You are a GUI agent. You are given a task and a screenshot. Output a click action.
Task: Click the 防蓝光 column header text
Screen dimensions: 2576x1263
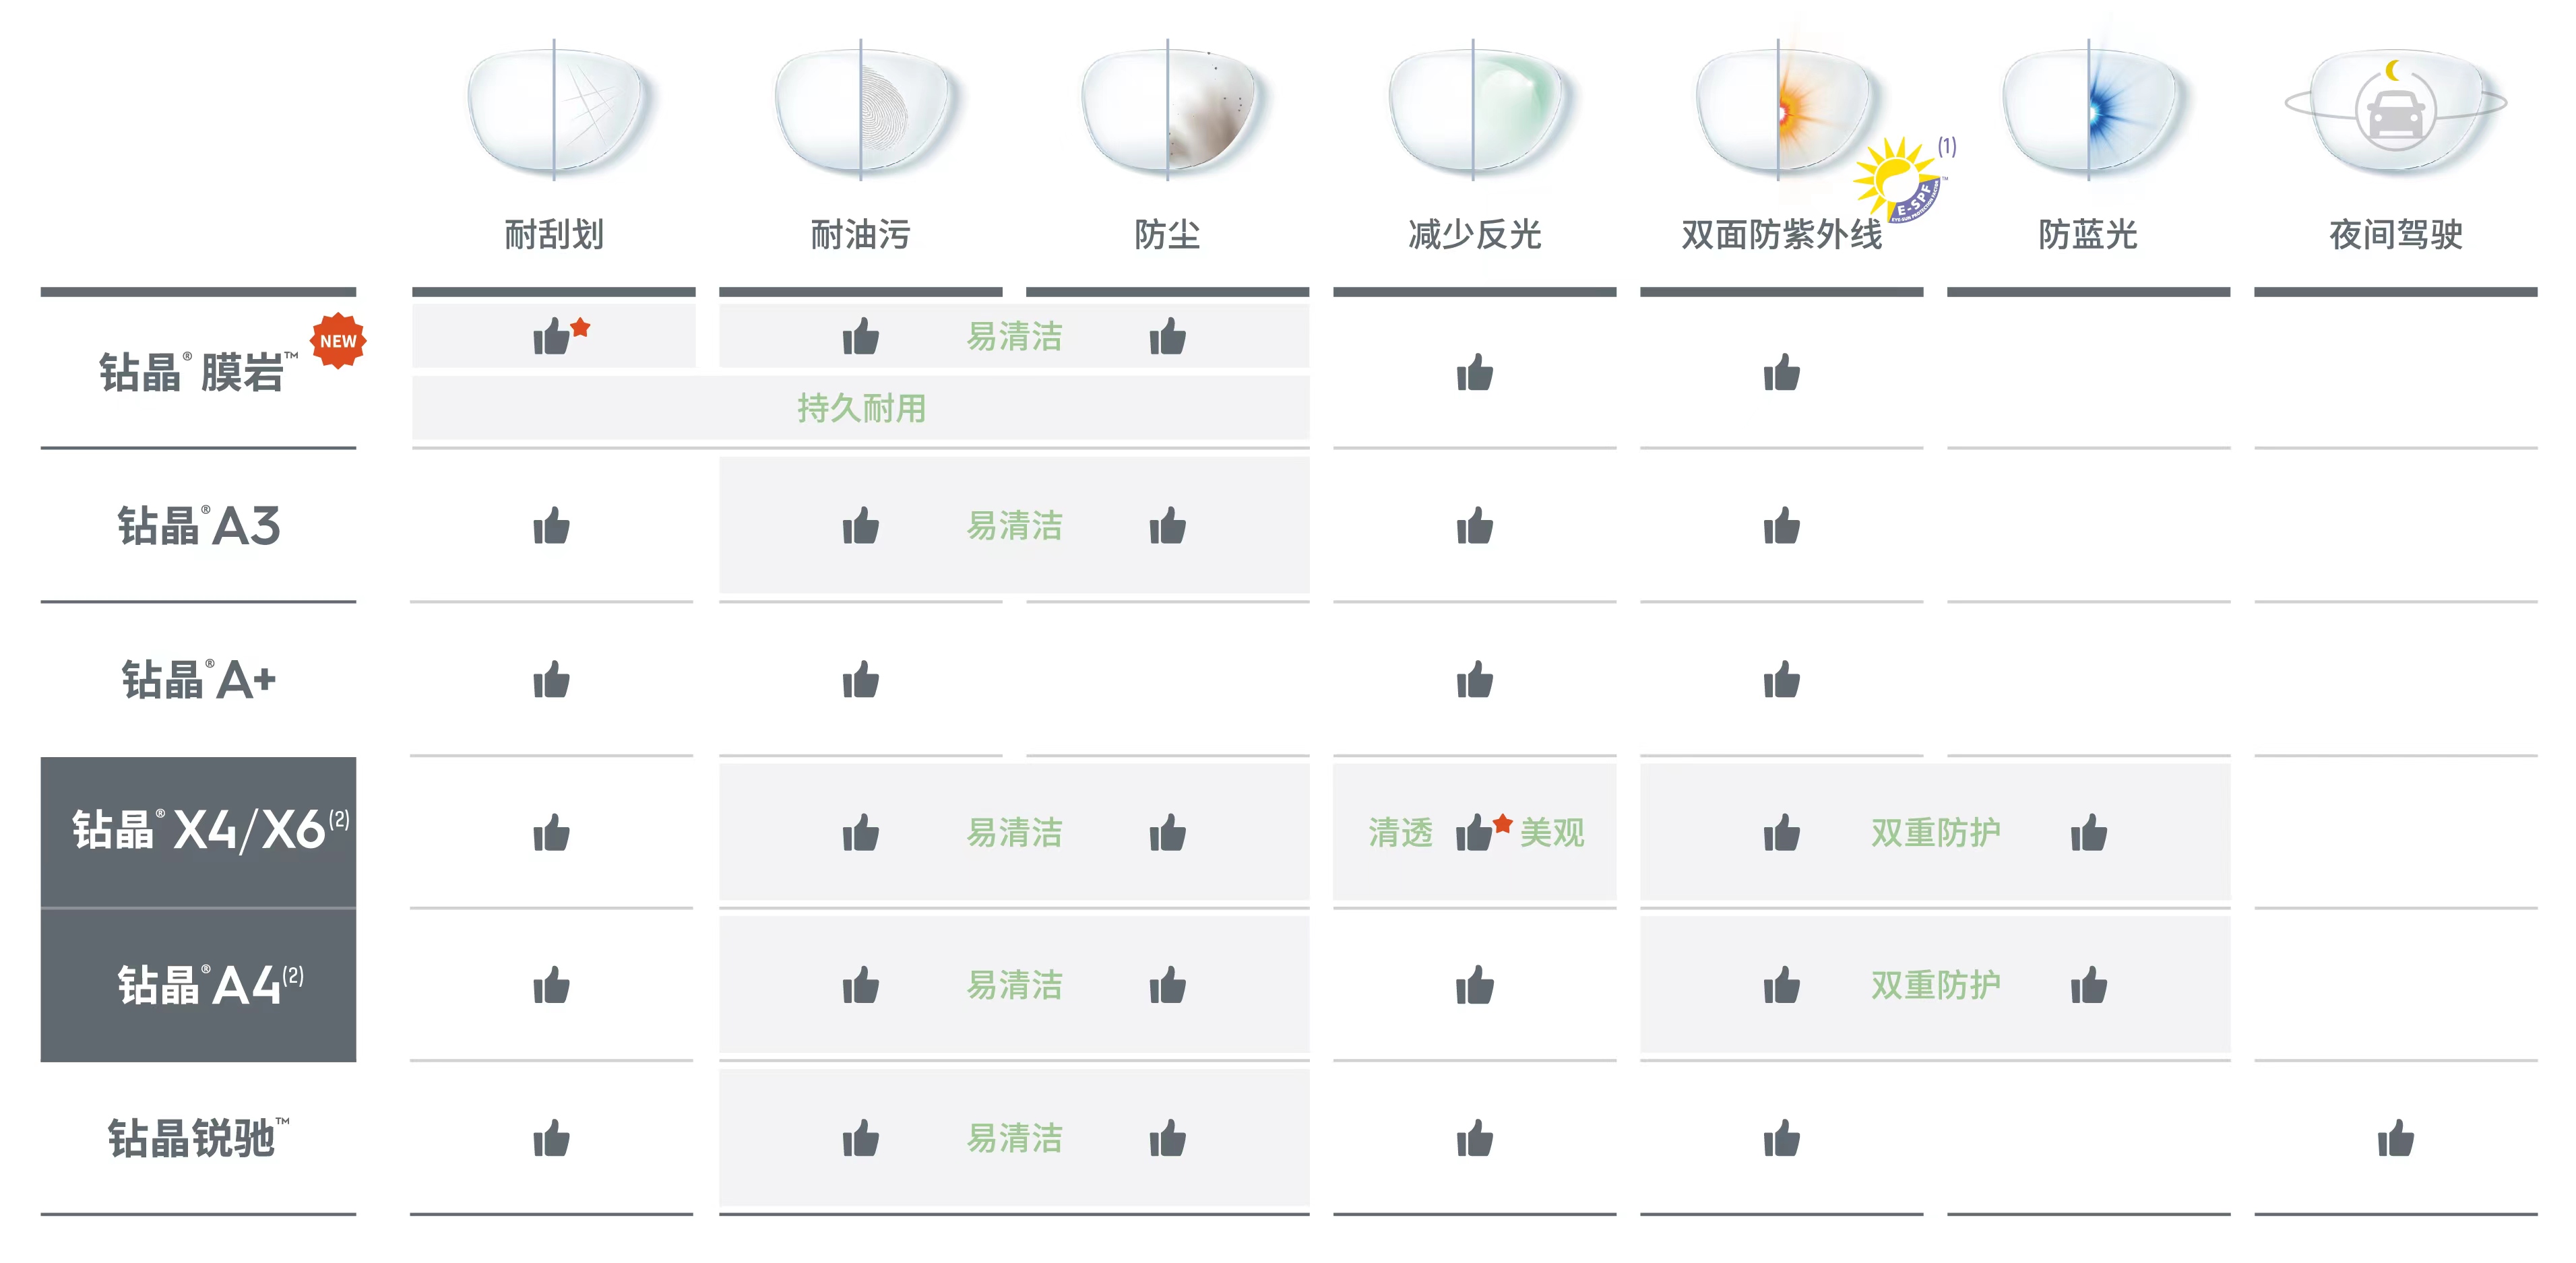[x=2089, y=235]
